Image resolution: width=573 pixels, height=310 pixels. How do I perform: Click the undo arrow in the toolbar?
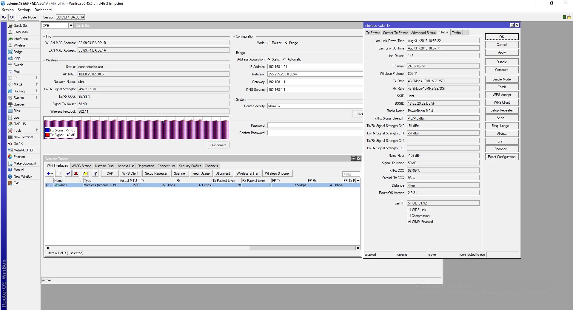pos(4,17)
